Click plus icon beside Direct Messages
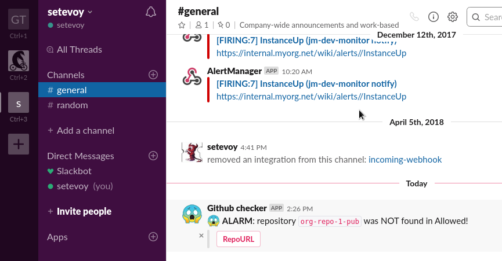This screenshot has width=502, height=261. click(x=153, y=156)
